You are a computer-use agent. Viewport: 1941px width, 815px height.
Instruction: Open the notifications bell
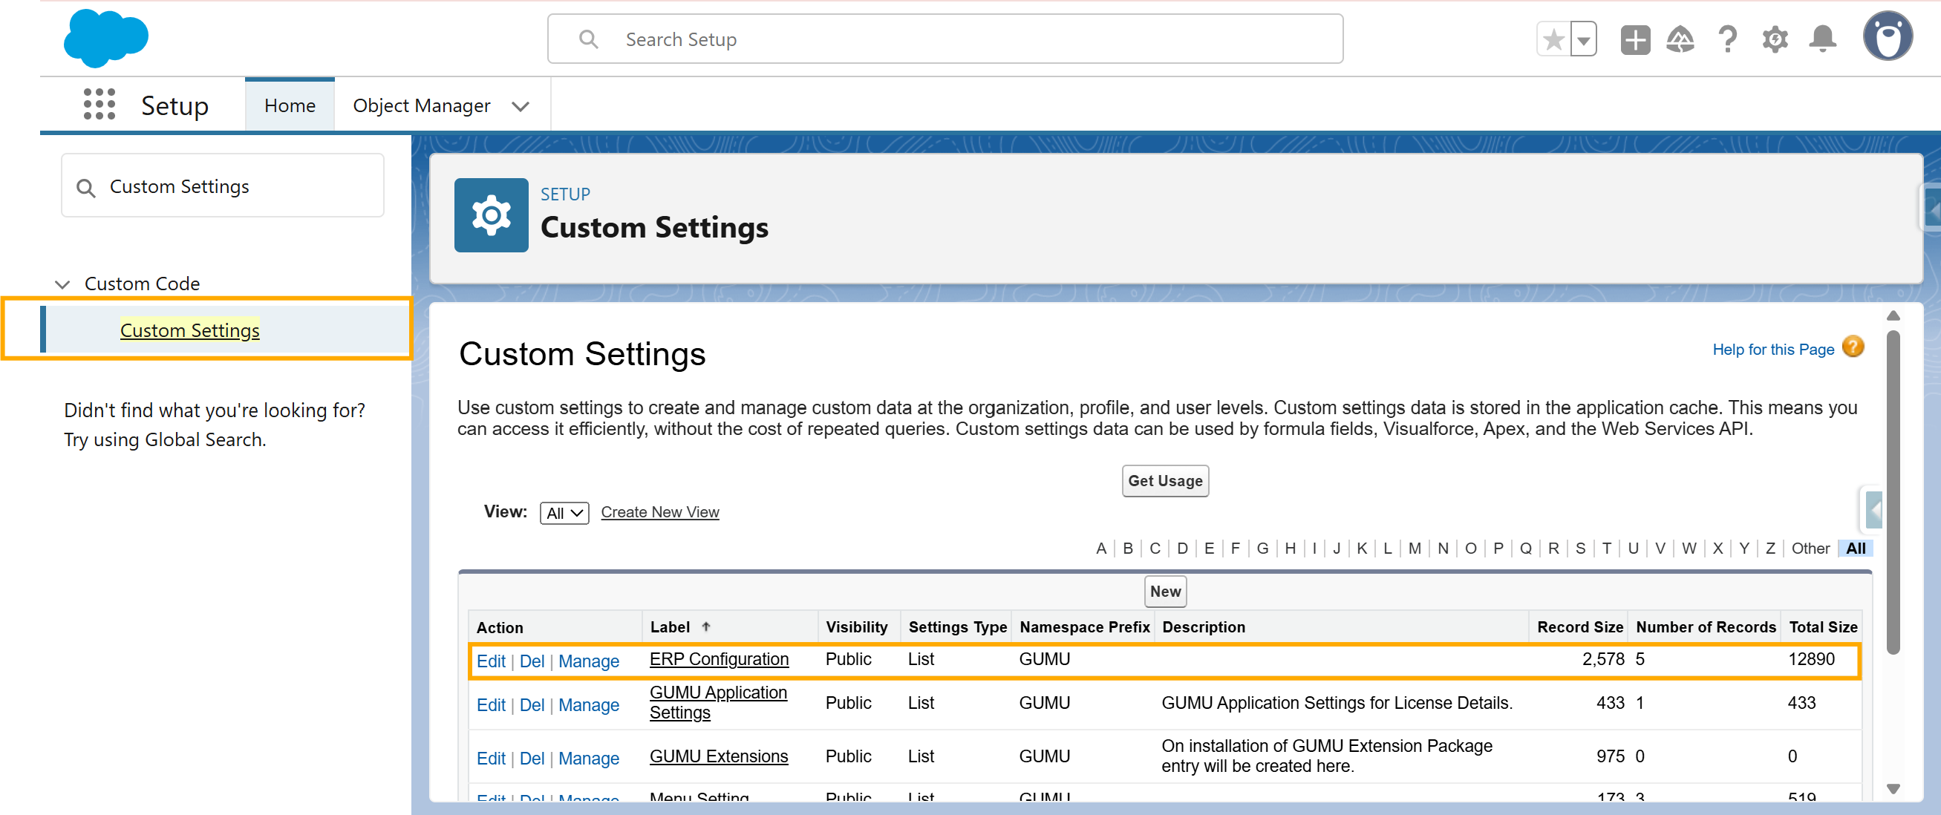[x=1822, y=39]
